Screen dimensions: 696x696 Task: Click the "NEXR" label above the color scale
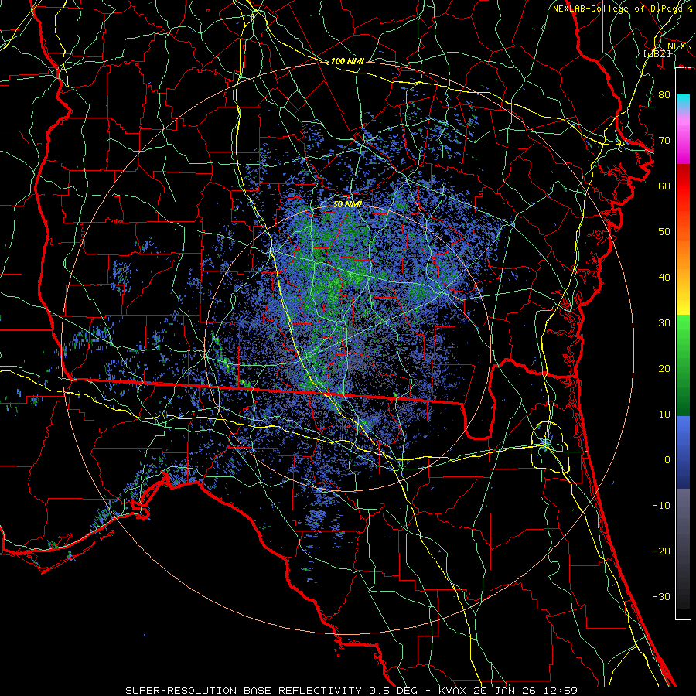(x=679, y=46)
